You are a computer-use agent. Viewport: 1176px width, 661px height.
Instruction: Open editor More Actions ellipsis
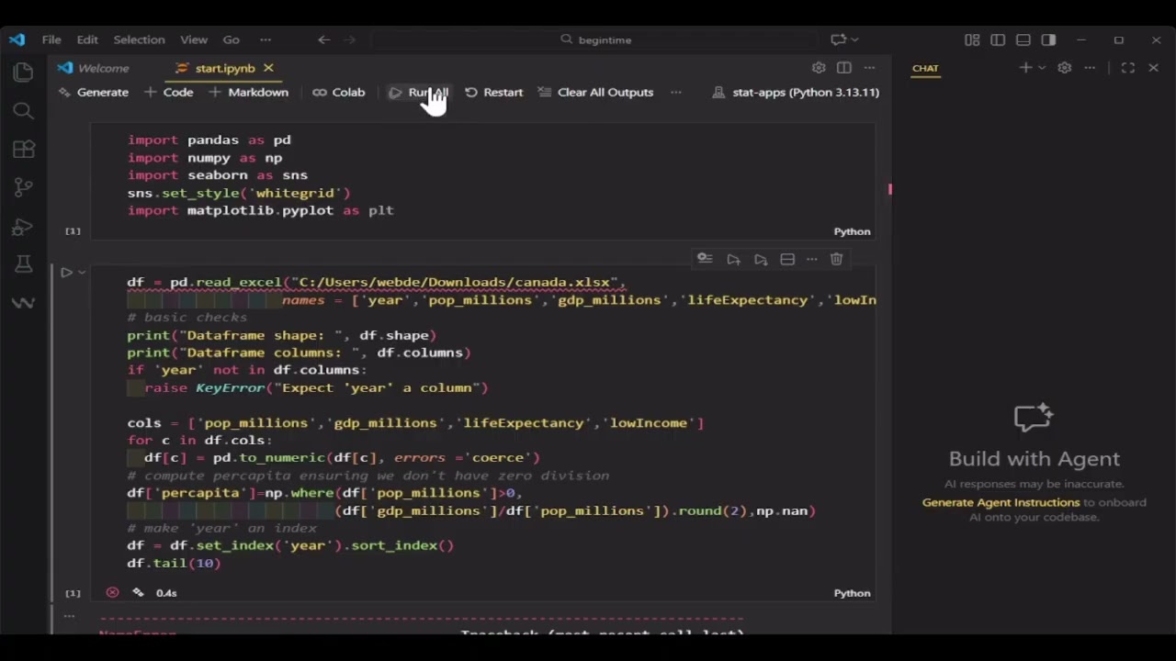[x=869, y=68]
